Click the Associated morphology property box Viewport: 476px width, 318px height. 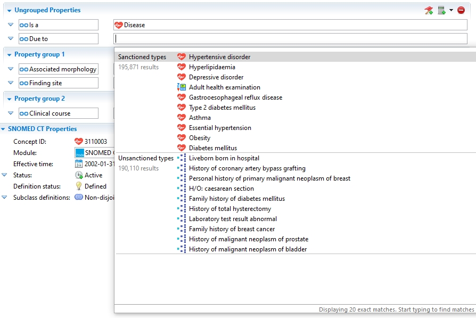[59, 69]
